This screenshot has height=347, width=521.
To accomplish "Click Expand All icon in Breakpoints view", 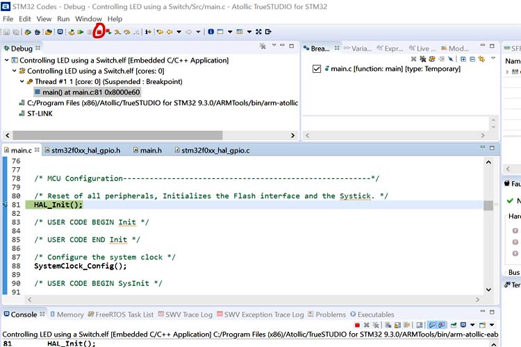I will tap(463, 59).
